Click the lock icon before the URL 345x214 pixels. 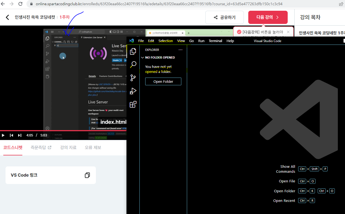(x=31, y=4)
